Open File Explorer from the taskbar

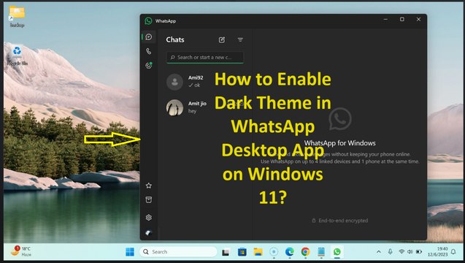click(258, 252)
